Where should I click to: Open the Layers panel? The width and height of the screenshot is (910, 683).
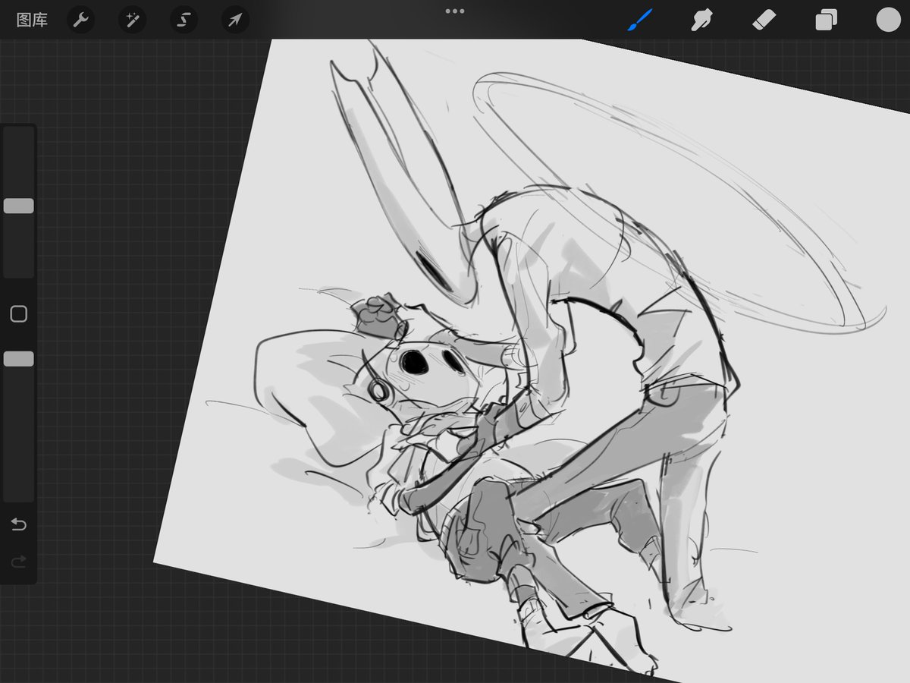(x=826, y=20)
